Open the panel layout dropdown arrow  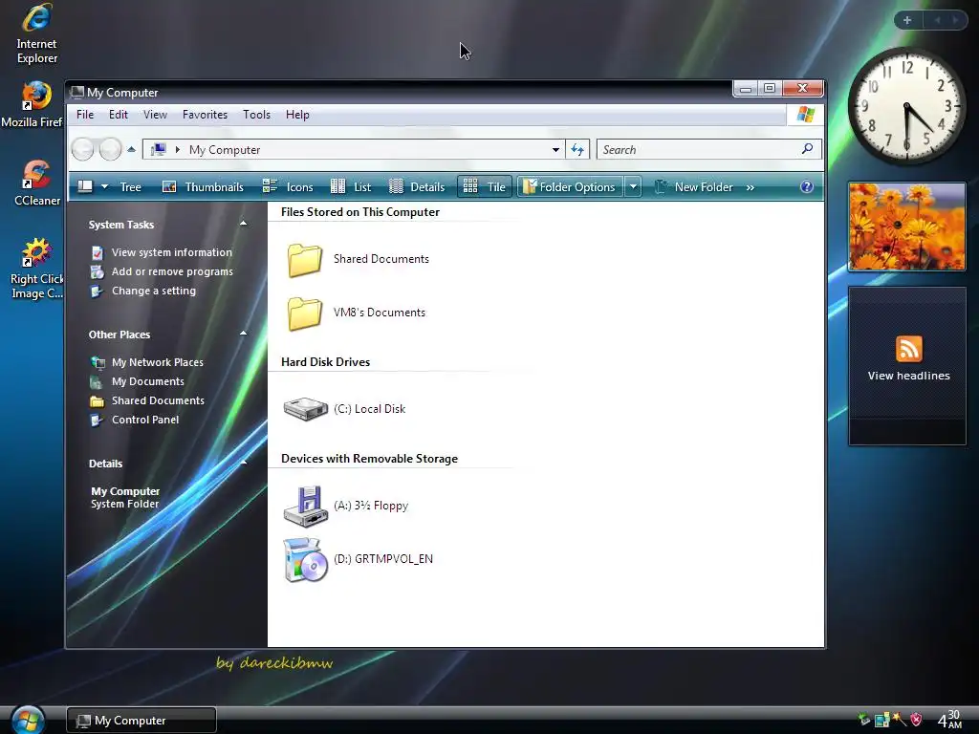(105, 186)
